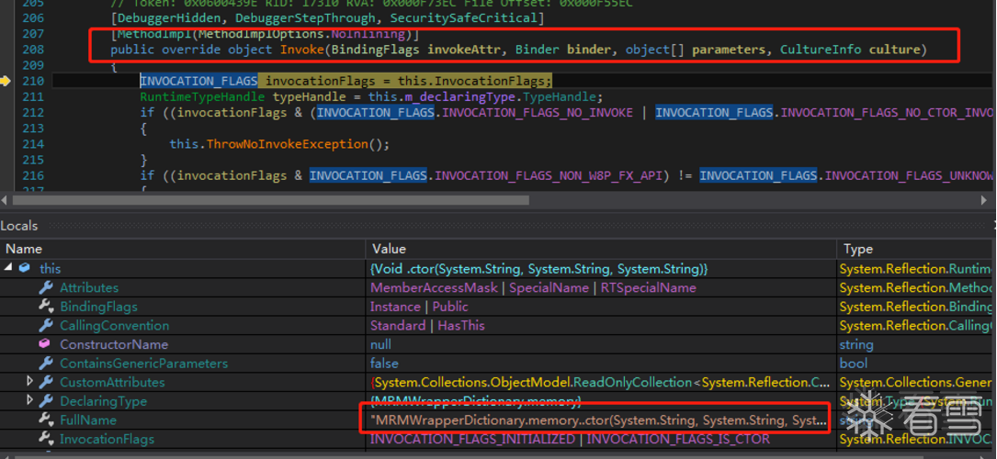Click 'ThrowNoInvokeException' call on line 214

287,144
